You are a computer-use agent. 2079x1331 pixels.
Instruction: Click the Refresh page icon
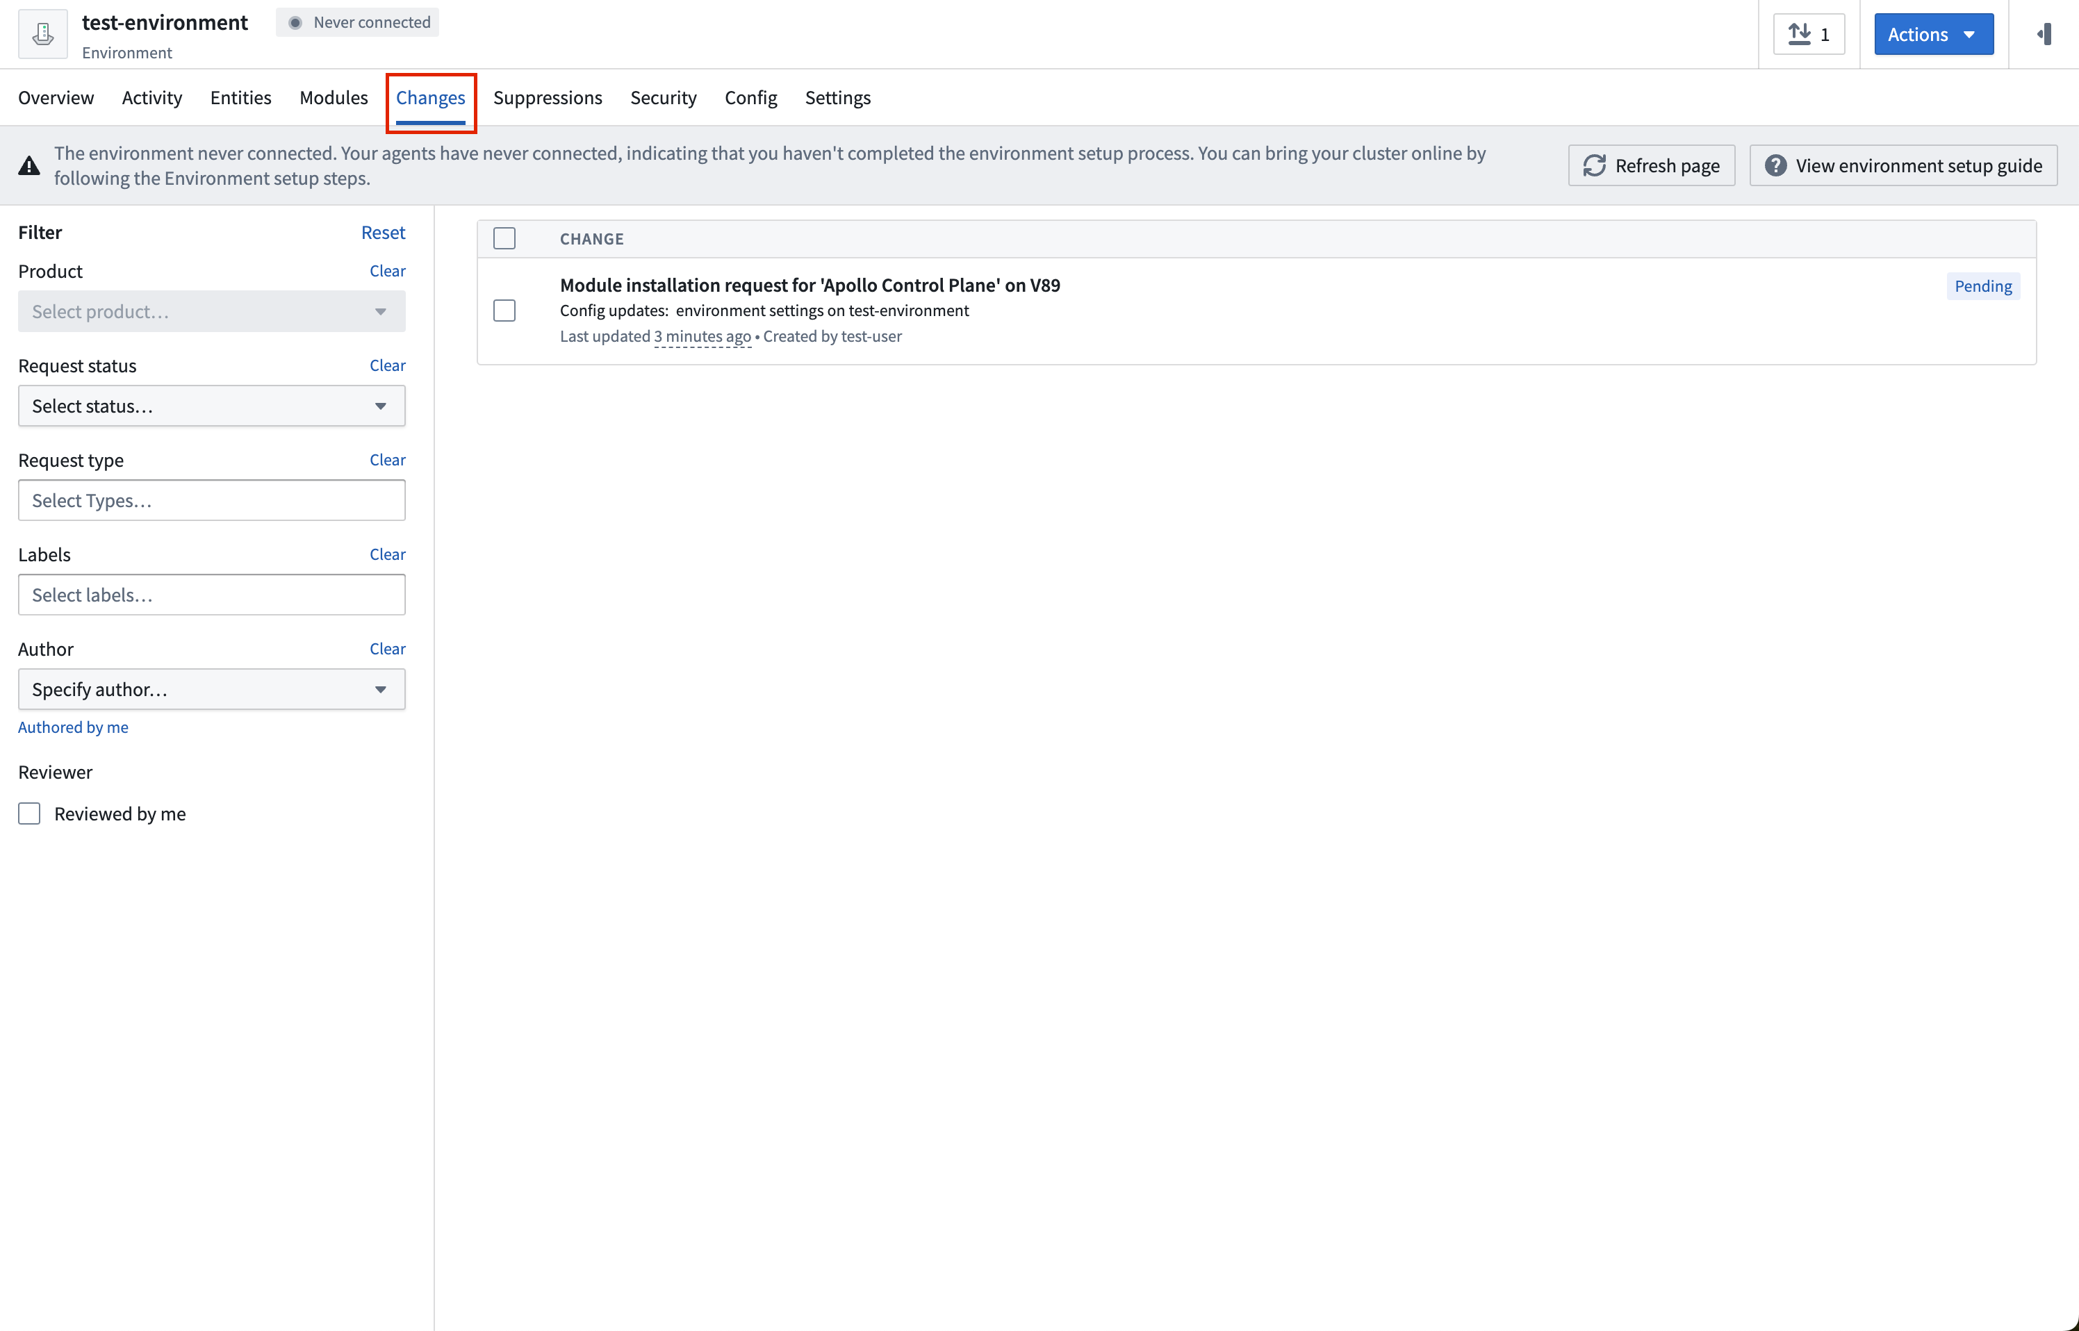point(1595,165)
